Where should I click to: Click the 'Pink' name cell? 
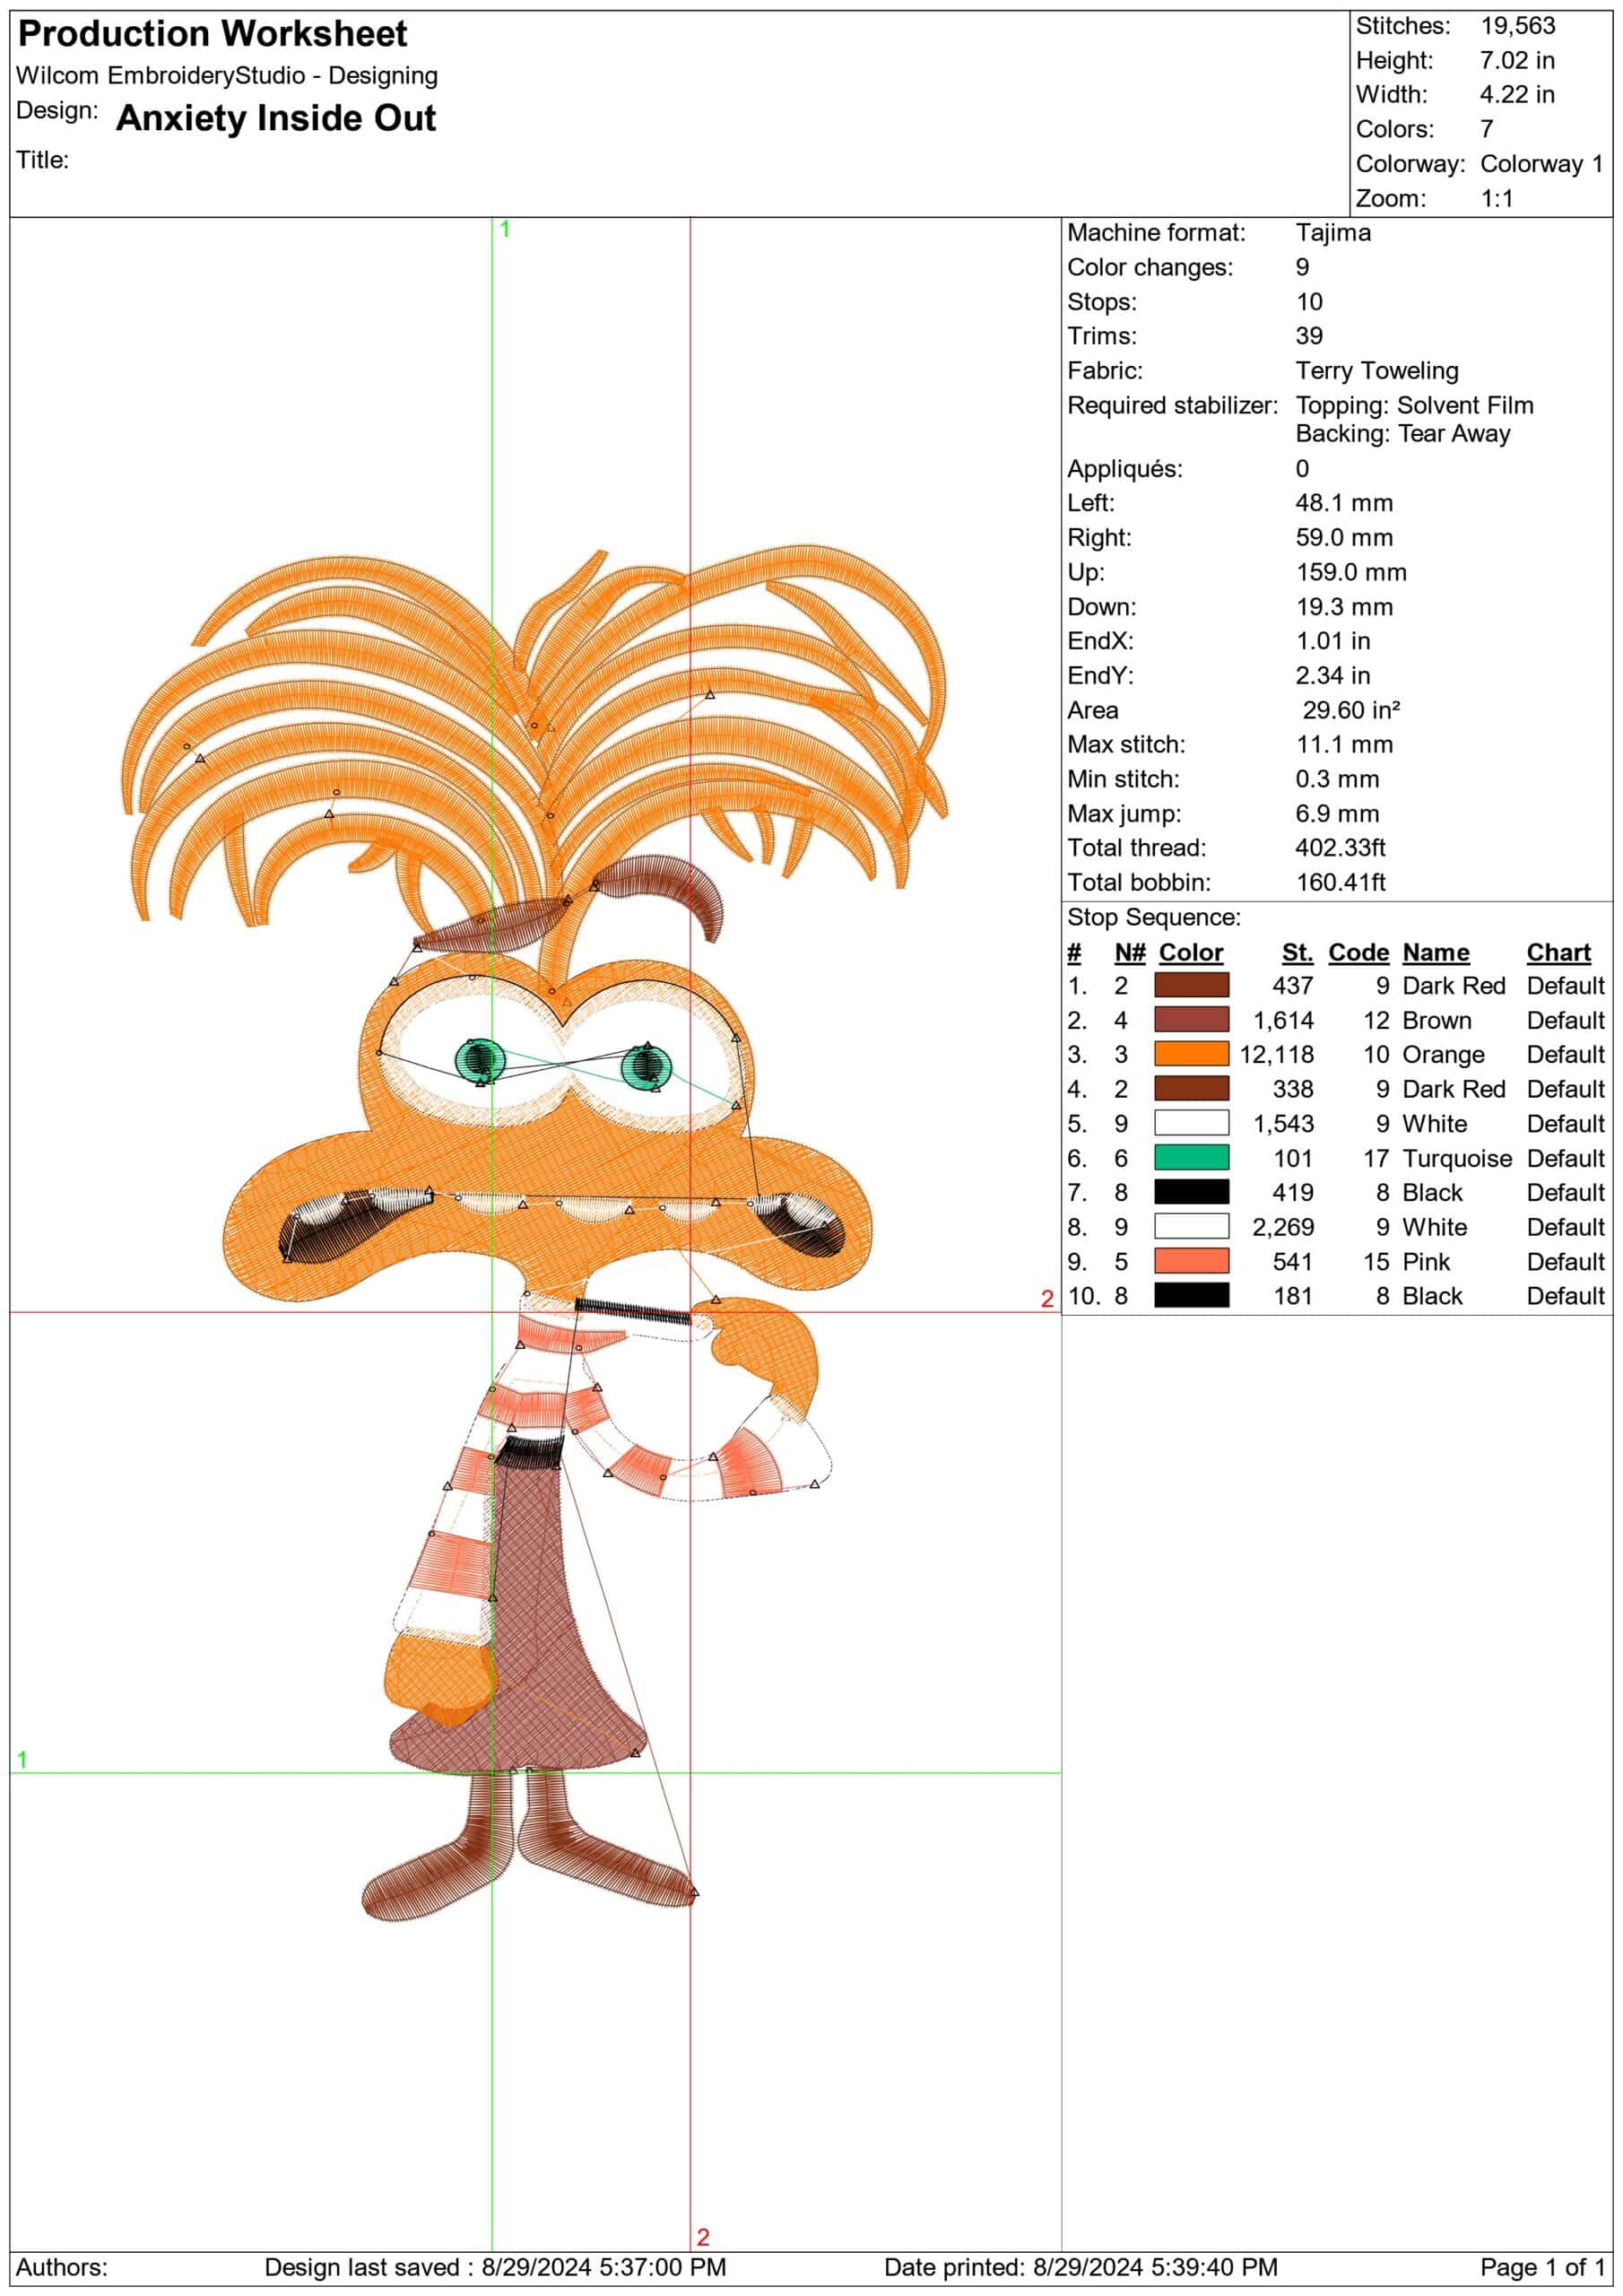(1426, 1261)
